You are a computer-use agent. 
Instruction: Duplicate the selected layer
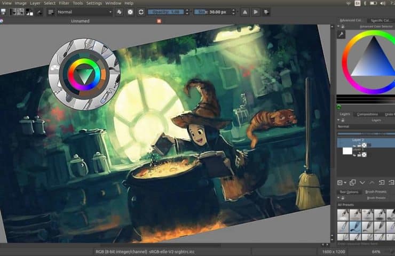pos(352,182)
